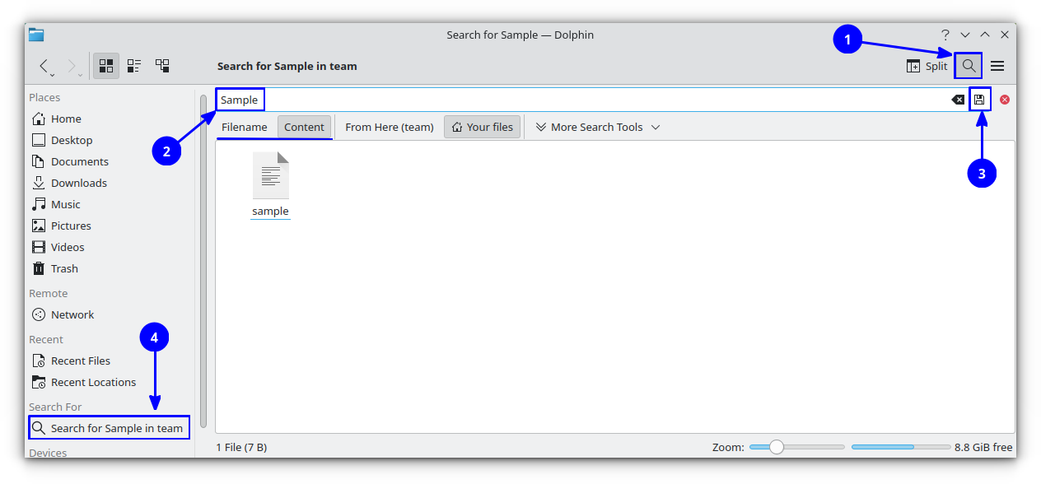
Task: Click the Split view button
Action: click(926, 66)
